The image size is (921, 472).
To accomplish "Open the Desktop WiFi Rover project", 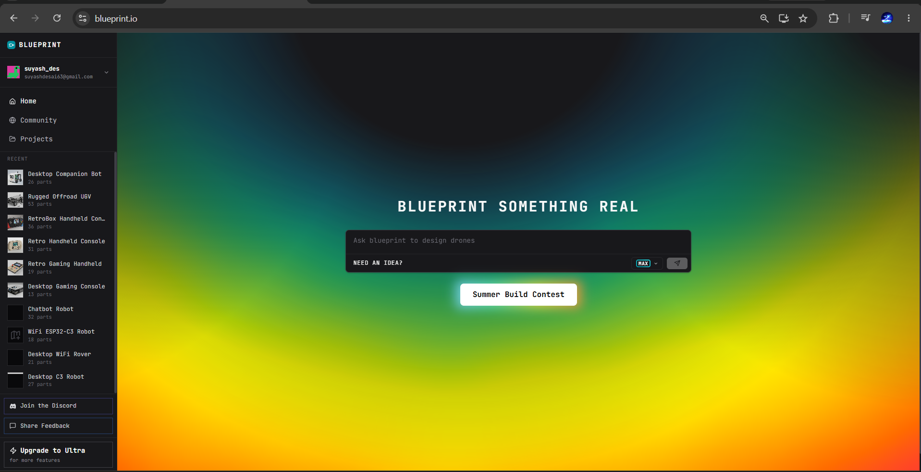I will 58,358.
